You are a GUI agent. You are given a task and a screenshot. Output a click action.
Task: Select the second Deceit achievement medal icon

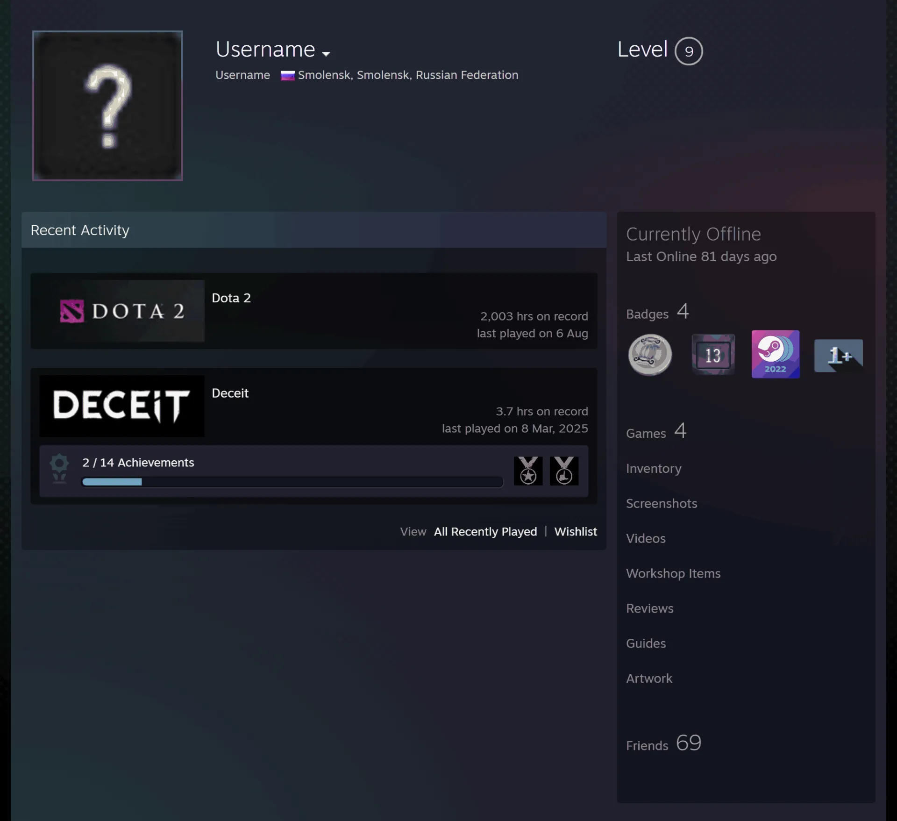564,471
